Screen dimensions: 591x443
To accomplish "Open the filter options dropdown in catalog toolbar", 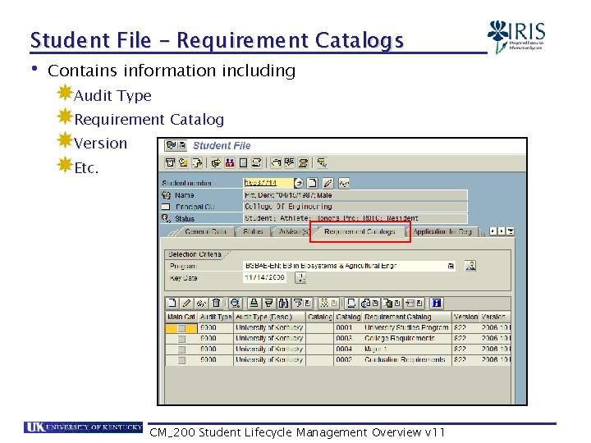I will tap(308, 303).
